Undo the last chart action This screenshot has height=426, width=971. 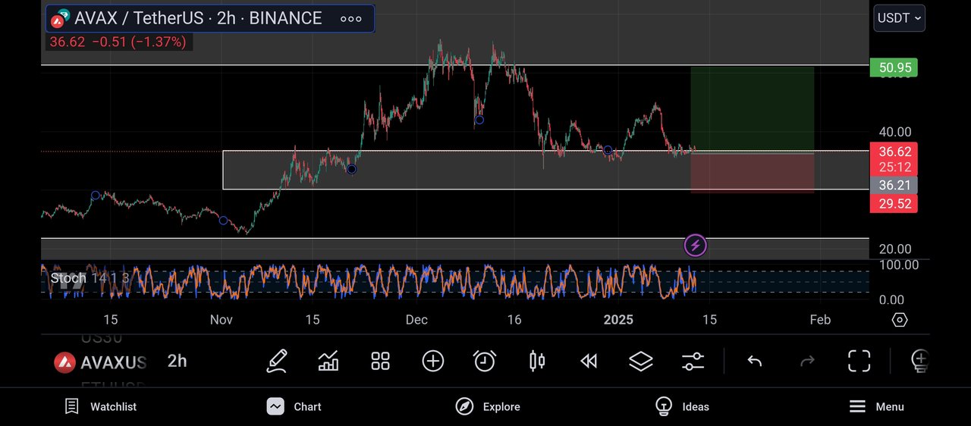coord(754,362)
